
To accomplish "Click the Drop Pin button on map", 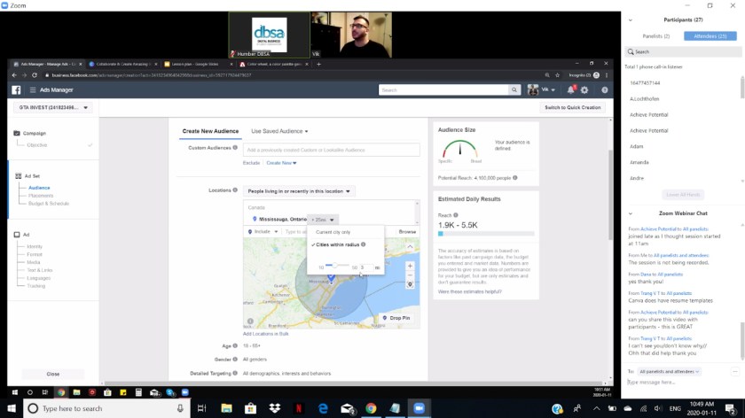I will pyautogui.click(x=396, y=317).
